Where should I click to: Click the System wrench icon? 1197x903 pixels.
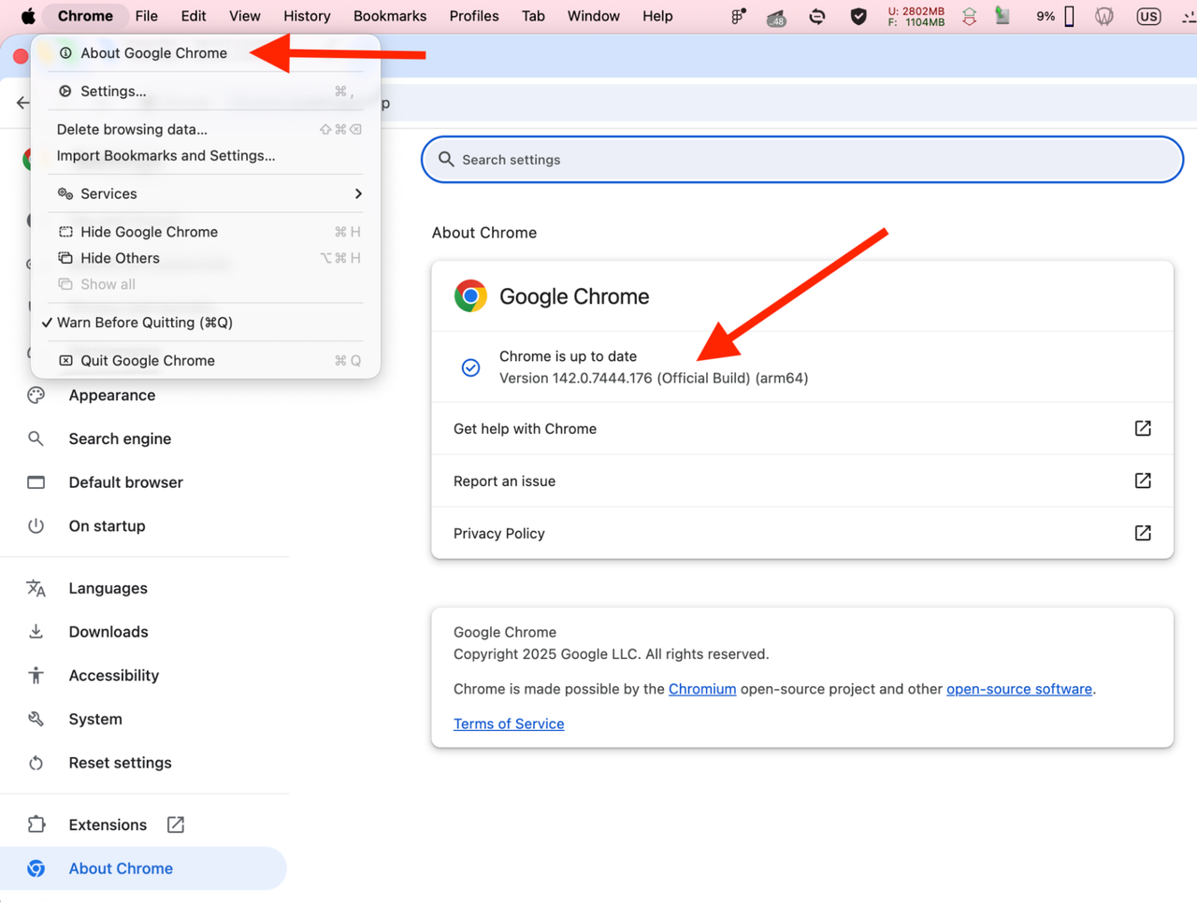pos(36,719)
